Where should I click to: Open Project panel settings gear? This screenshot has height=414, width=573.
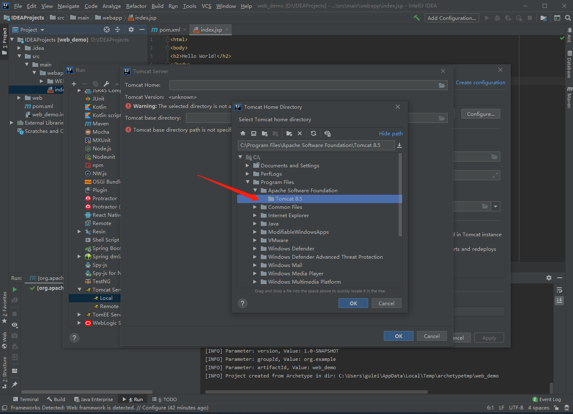131,29
